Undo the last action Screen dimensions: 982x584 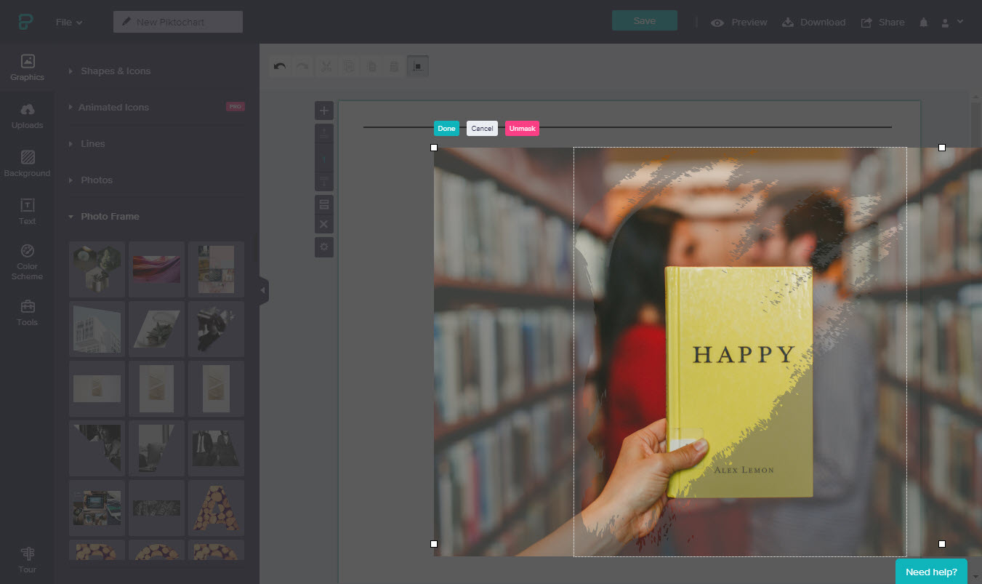click(280, 67)
